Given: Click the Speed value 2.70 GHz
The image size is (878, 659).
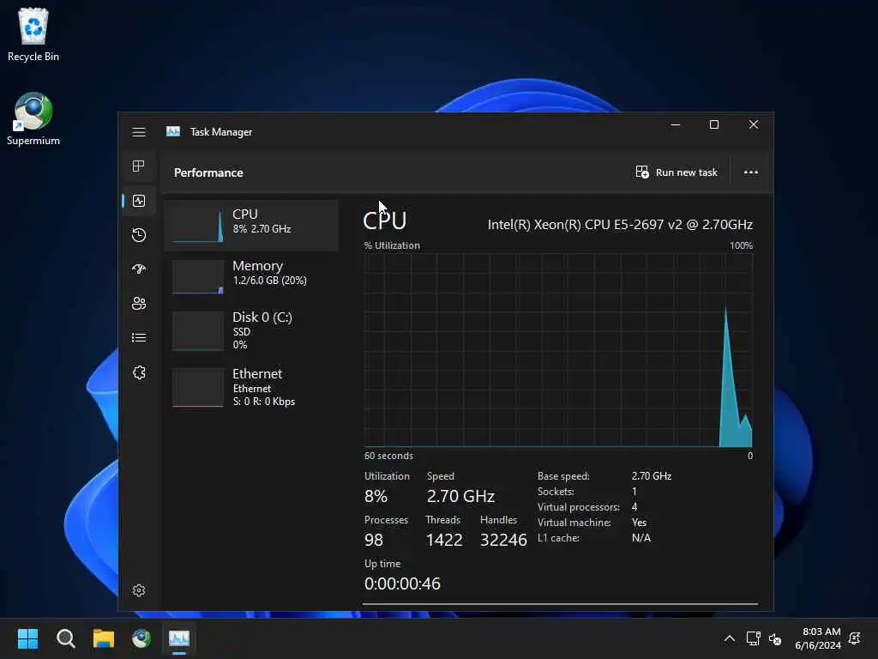Looking at the screenshot, I should pos(460,496).
